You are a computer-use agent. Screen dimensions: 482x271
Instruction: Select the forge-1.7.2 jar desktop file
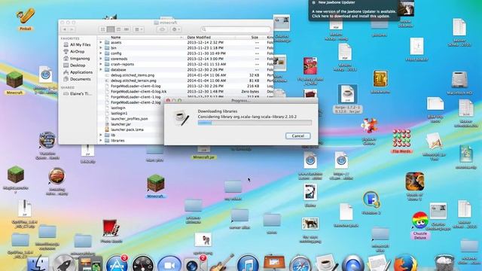pos(347,99)
